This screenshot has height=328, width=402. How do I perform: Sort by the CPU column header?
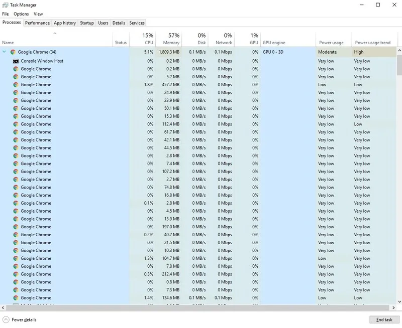(x=142, y=39)
